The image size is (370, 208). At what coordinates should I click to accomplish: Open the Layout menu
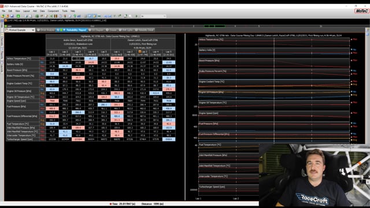coord(26,11)
